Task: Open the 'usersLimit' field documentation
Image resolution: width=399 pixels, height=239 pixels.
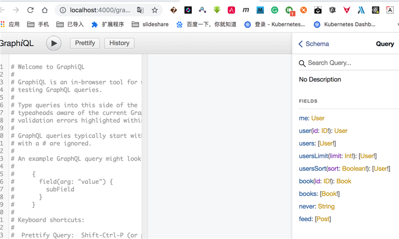Action: click(x=313, y=156)
